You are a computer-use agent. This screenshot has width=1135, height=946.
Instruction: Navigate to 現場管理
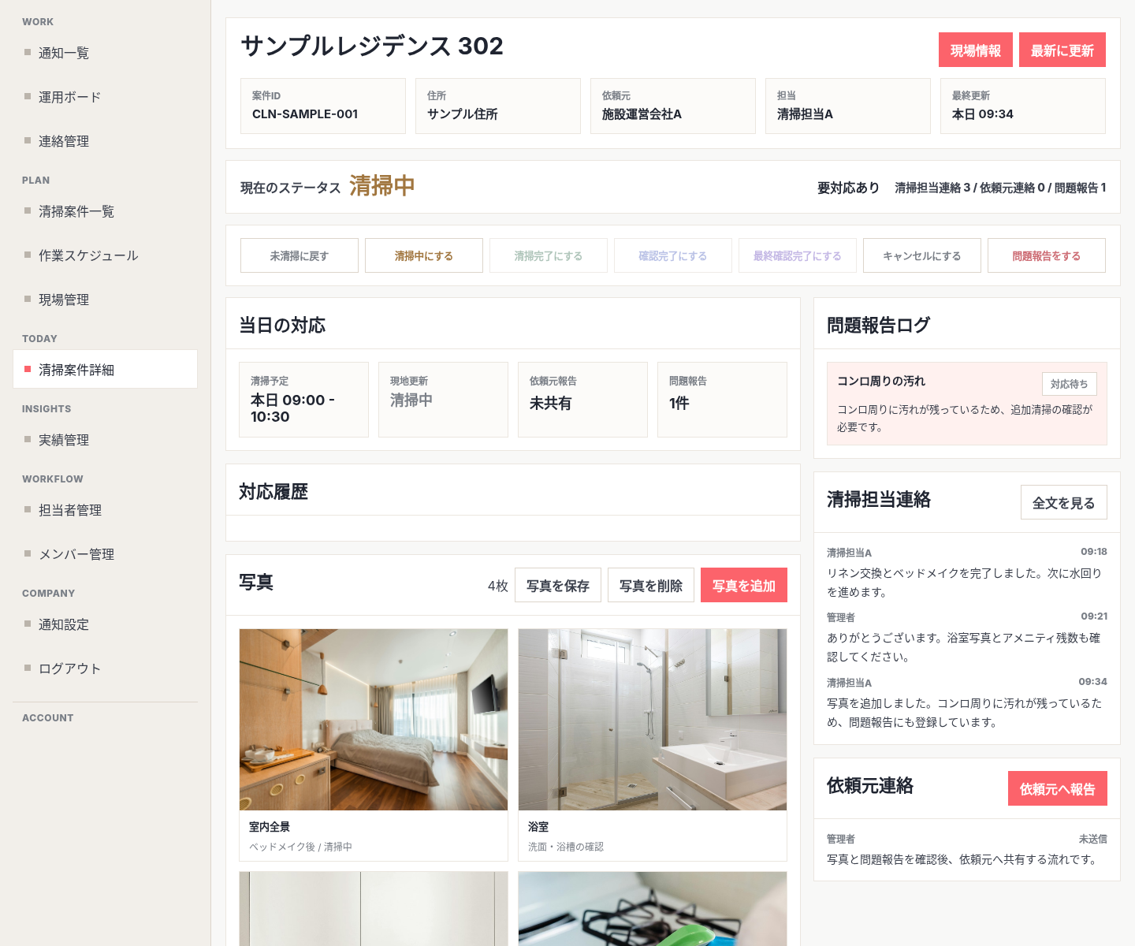click(x=105, y=300)
